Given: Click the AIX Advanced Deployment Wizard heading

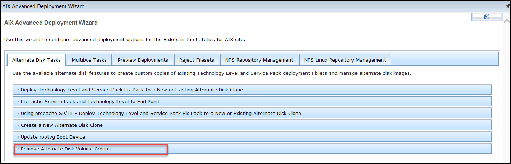Looking at the screenshot, I should [51, 23].
